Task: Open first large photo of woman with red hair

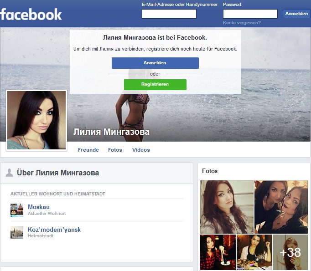Action: point(227,207)
